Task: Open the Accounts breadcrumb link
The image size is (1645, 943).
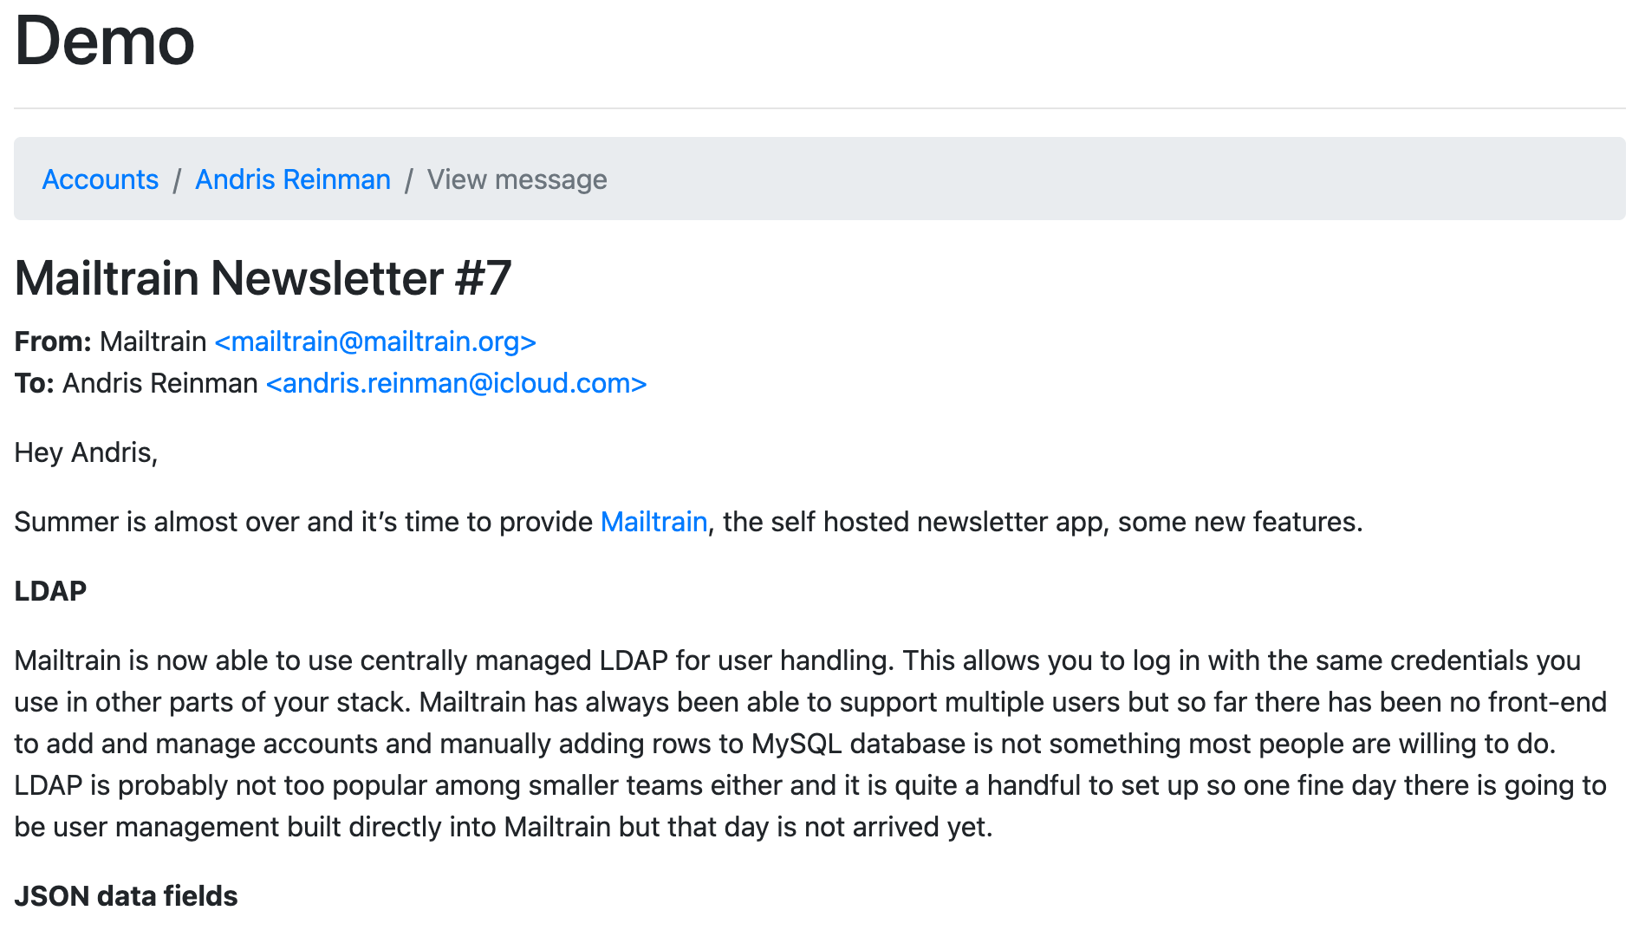Action: (x=101, y=179)
